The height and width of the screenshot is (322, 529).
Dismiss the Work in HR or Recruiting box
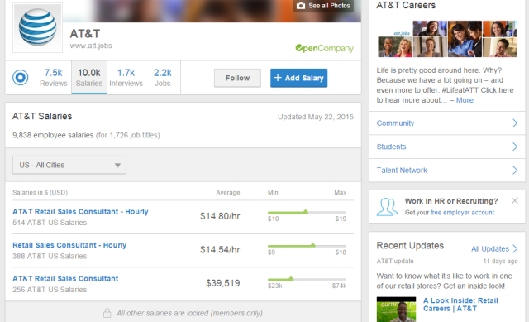click(514, 200)
